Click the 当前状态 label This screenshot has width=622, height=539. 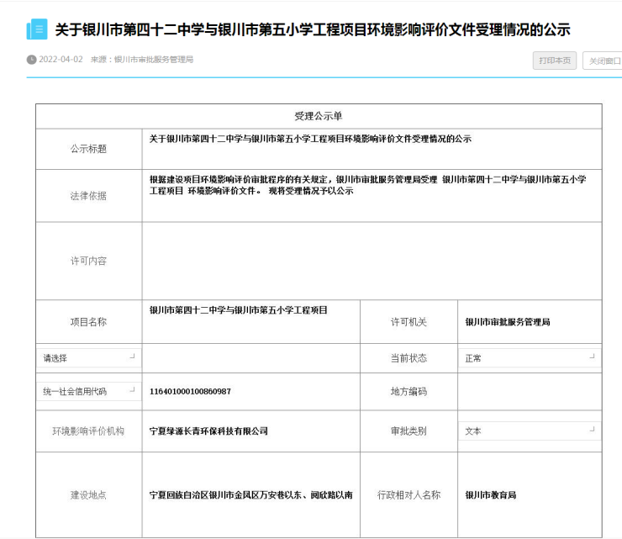(409, 358)
